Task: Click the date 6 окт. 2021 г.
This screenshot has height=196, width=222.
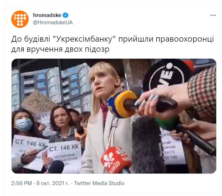Action: (53, 183)
